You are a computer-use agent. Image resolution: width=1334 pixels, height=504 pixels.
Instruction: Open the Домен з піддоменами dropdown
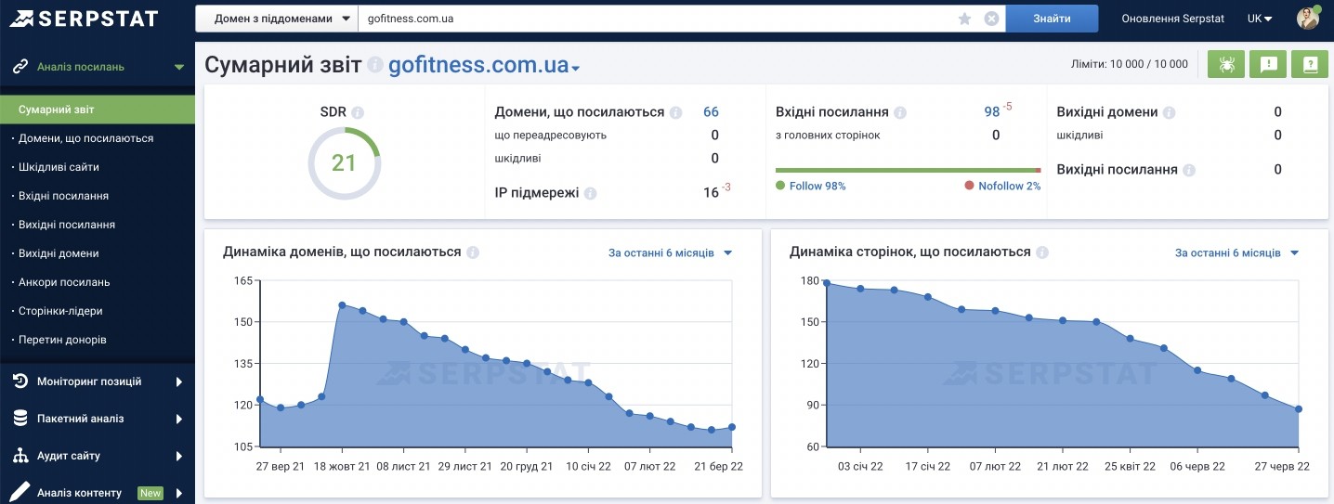277,19
